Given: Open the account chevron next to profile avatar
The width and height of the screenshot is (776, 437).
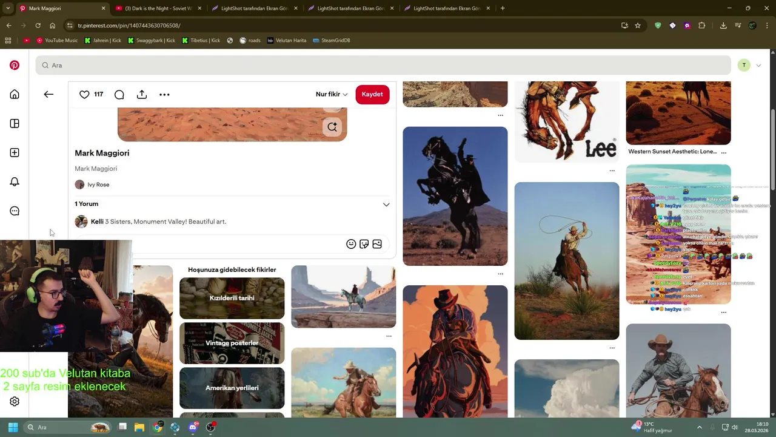Looking at the screenshot, I should pyautogui.click(x=758, y=65).
